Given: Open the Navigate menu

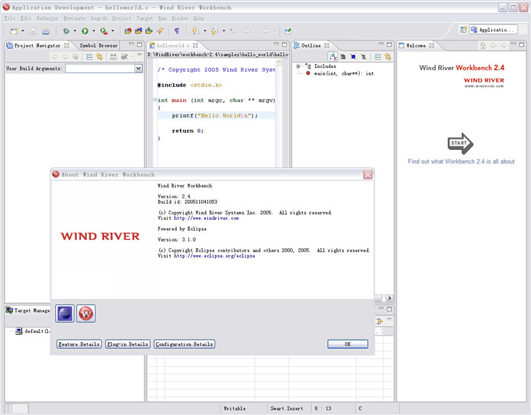Looking at the screenshot, I should (74, 19).
